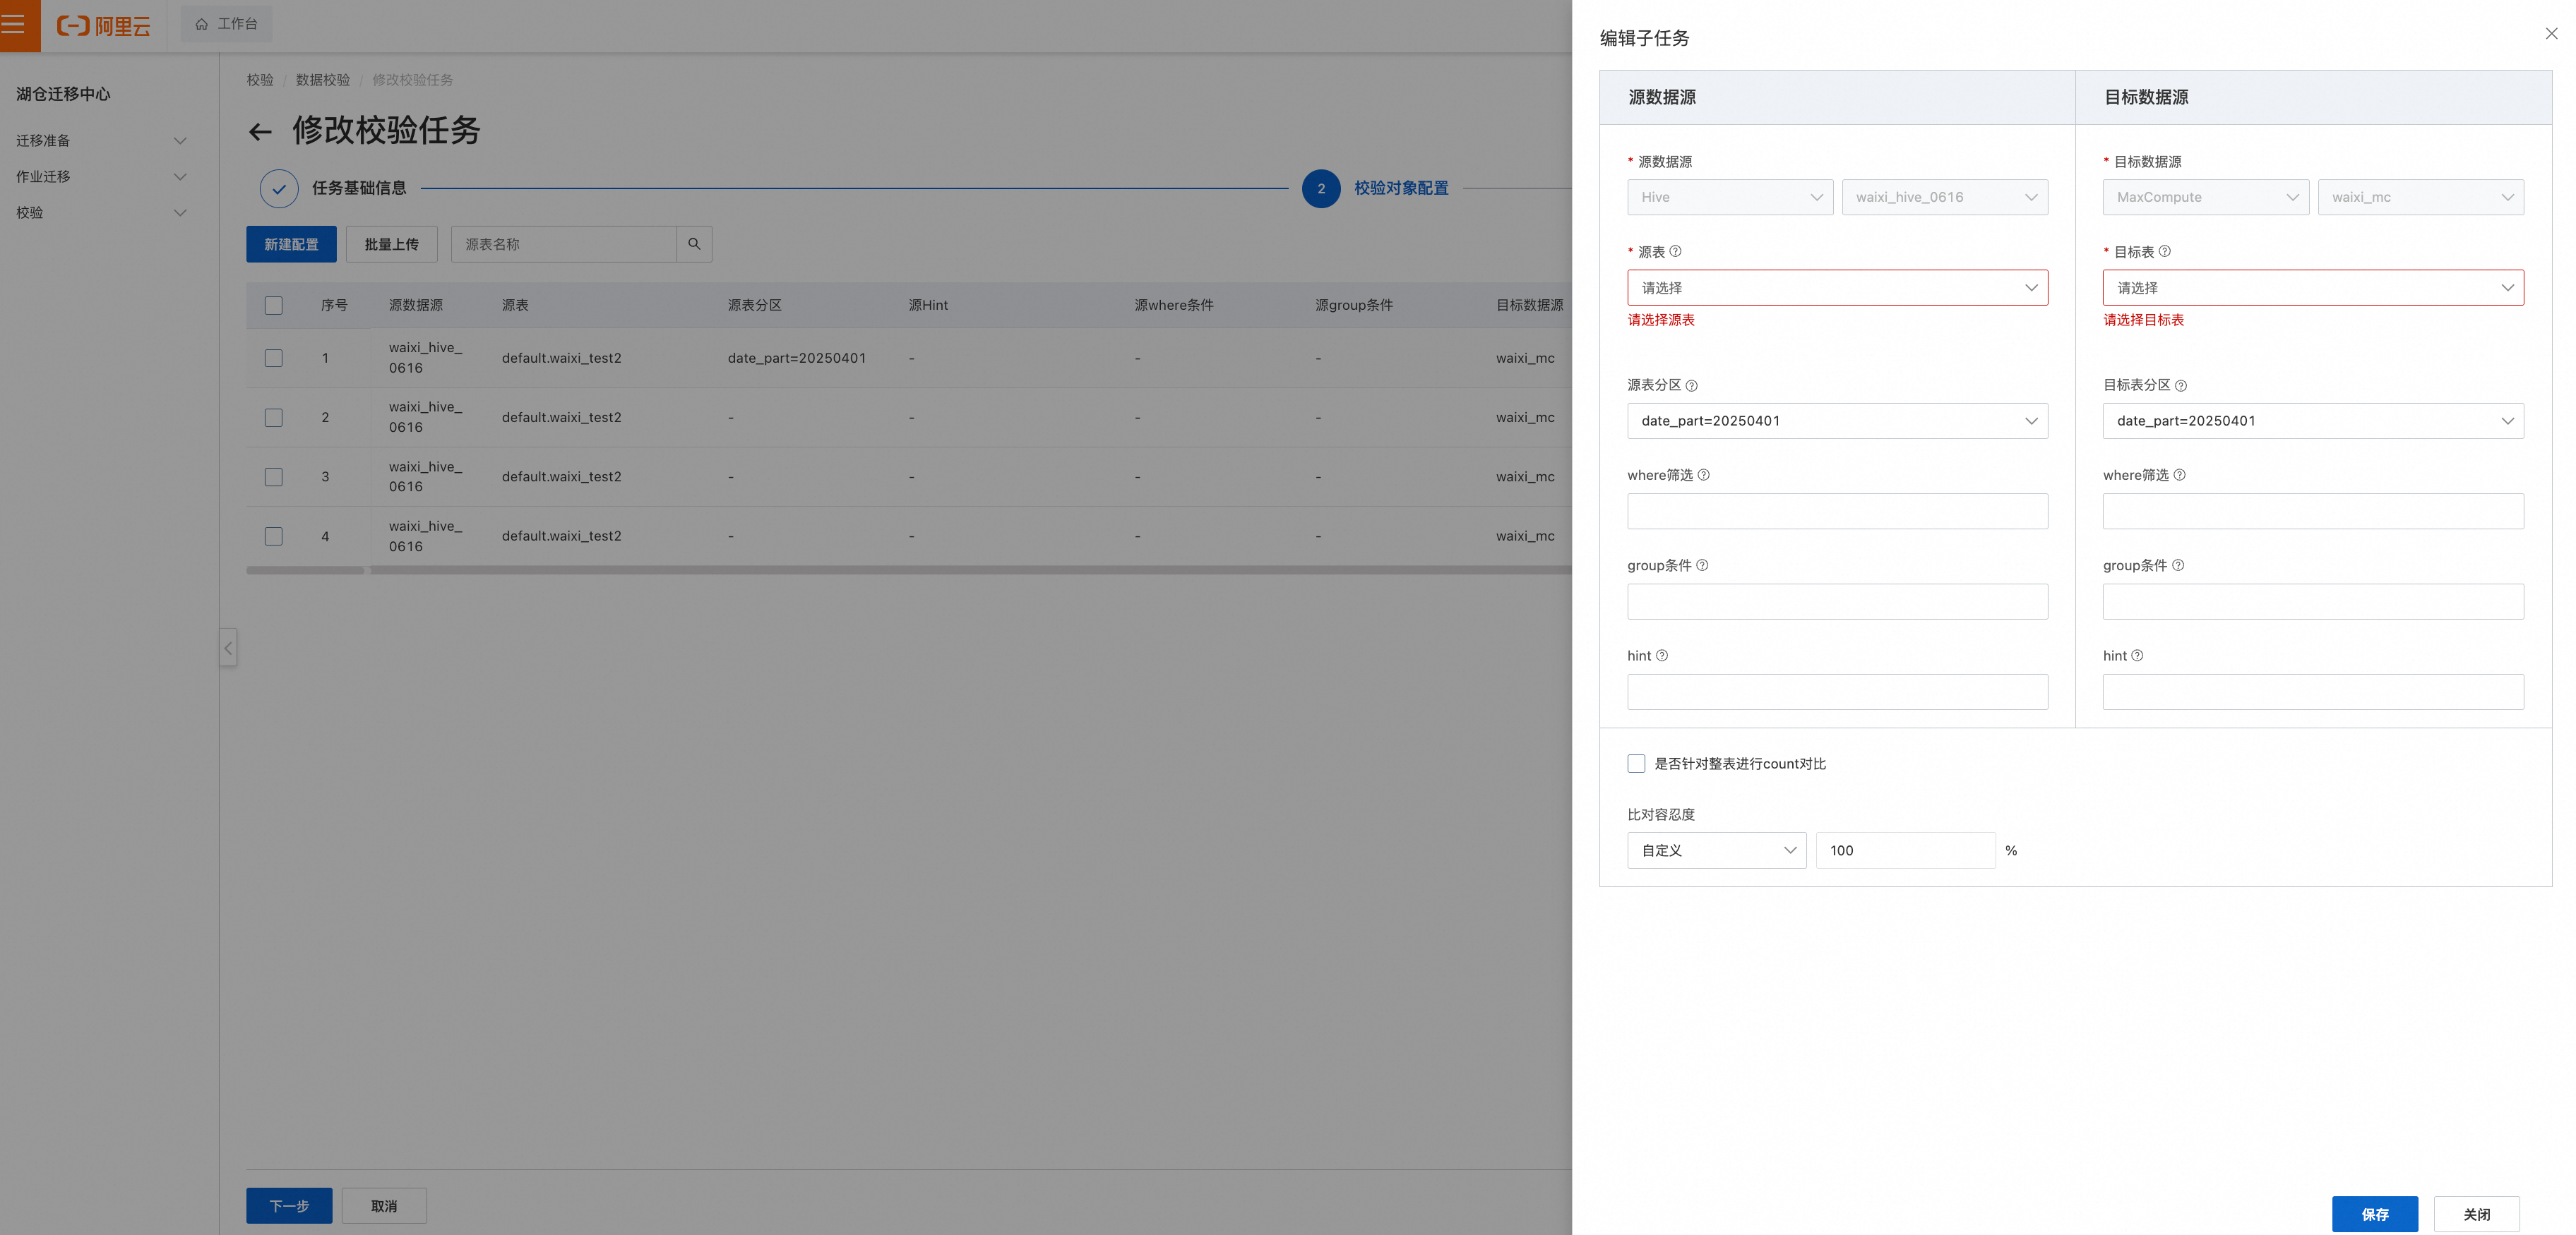Image resolution: width=2576 pixels, height=1235 pixels.
Task: Open the 目标表分区 date_part dropdown
Action: (x=2313, y=421)
